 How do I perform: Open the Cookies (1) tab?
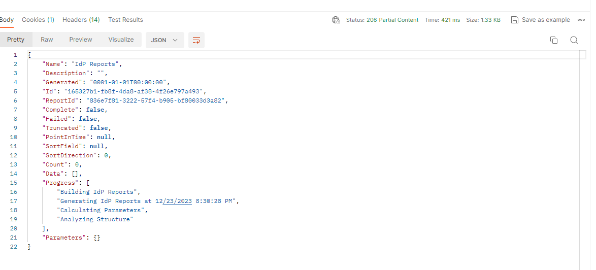(x=38, y=20)
